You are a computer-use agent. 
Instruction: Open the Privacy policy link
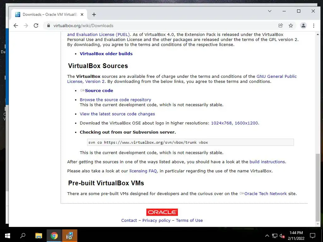(156, 220)
